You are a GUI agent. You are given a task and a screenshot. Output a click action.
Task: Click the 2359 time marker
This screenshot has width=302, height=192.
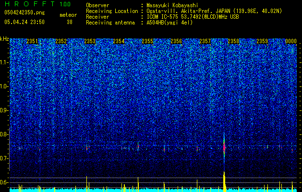262,41
